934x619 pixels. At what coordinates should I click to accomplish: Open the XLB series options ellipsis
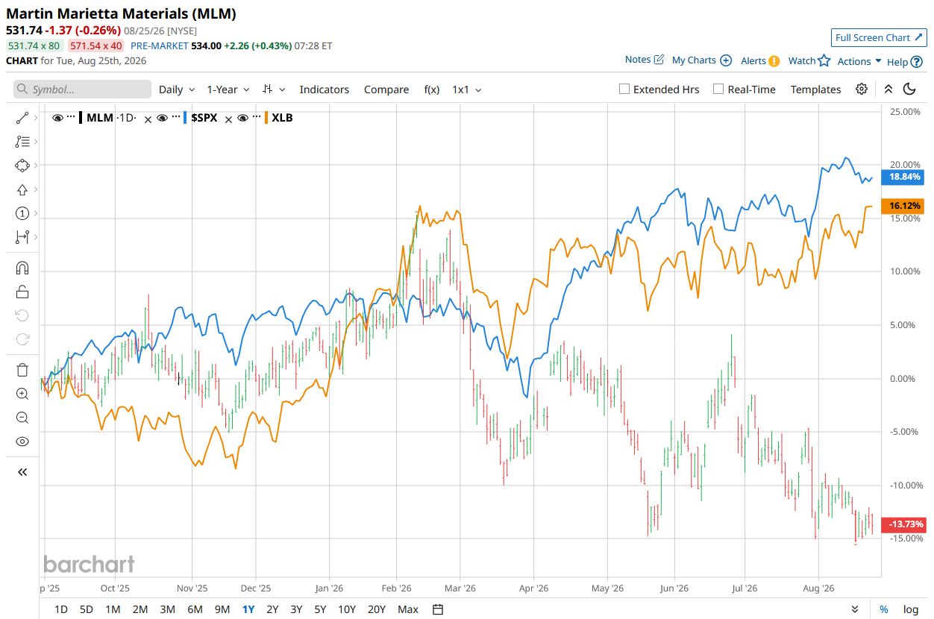tap(257, 117)
